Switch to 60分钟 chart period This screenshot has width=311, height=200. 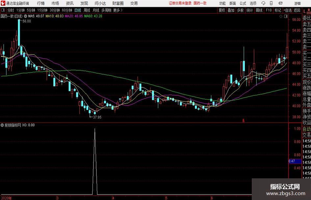tap(67, 10)
